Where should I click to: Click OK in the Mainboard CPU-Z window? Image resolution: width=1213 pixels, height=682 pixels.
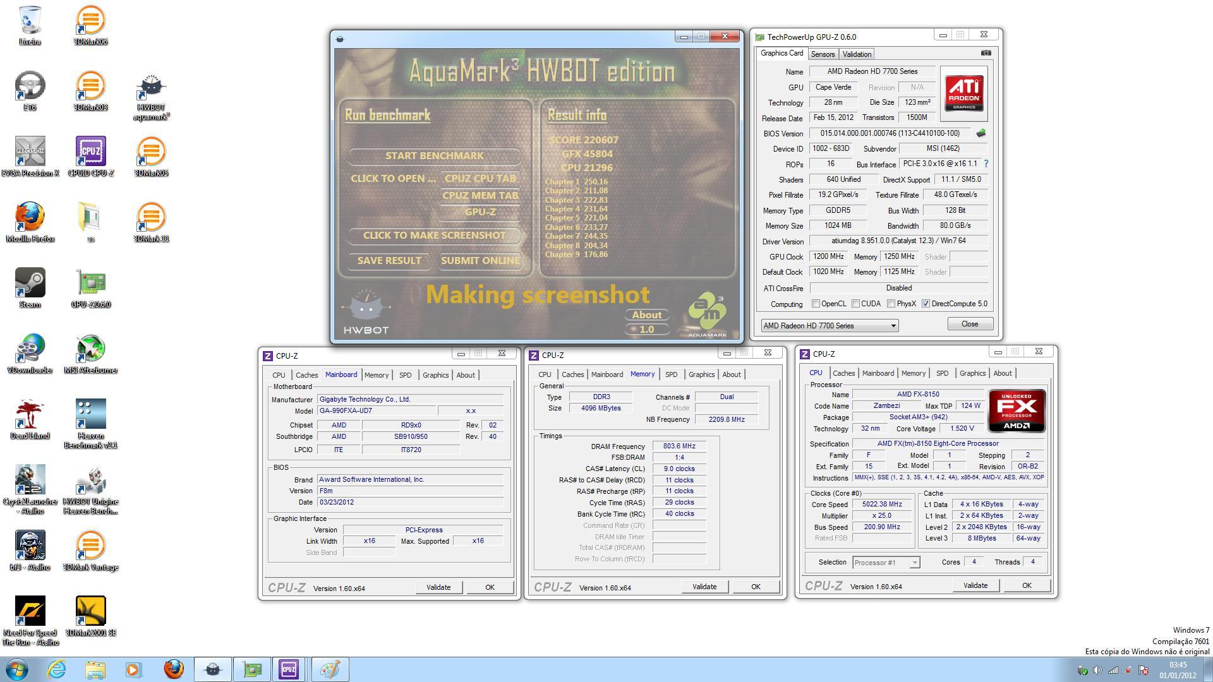(x=490, y=587)
